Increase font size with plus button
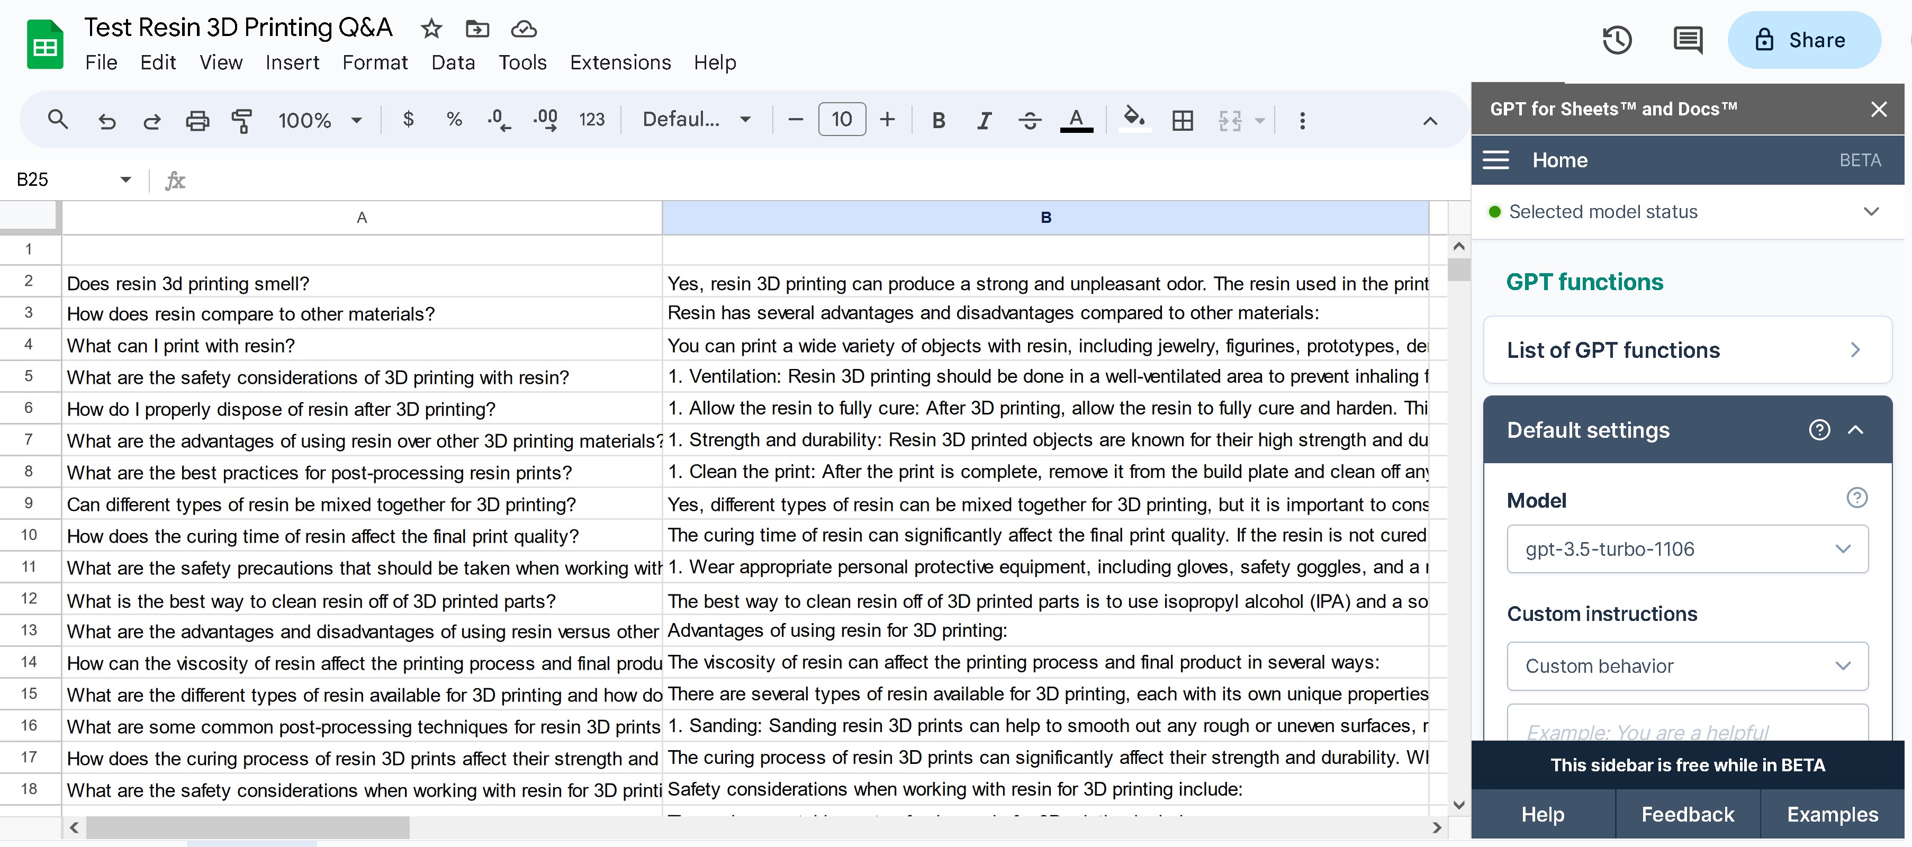 coord(887,120)
